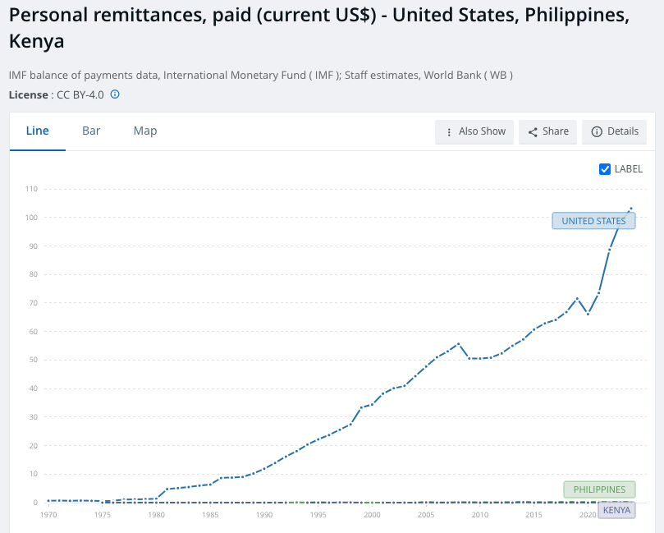The height and width of the screenshot is (533, 664).
Task: Click the UNITED STATES series label
Action: [593, 221]
